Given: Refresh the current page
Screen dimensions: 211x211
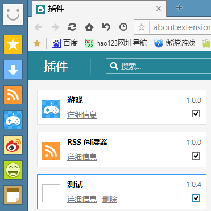Looking at the screenshot, I should 72,27.
